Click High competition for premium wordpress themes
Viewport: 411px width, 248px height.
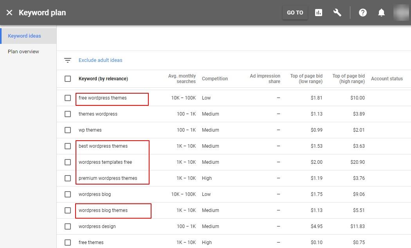tap(207, 178)
